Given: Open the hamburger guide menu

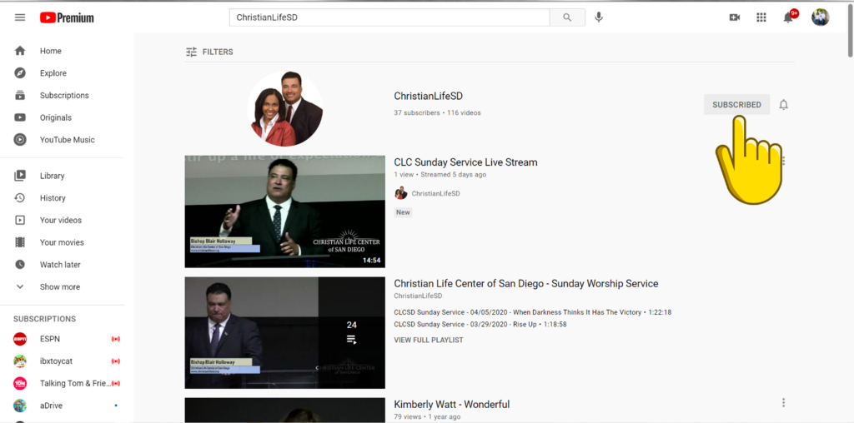Looking at the screenshot, I should (20, 17).
